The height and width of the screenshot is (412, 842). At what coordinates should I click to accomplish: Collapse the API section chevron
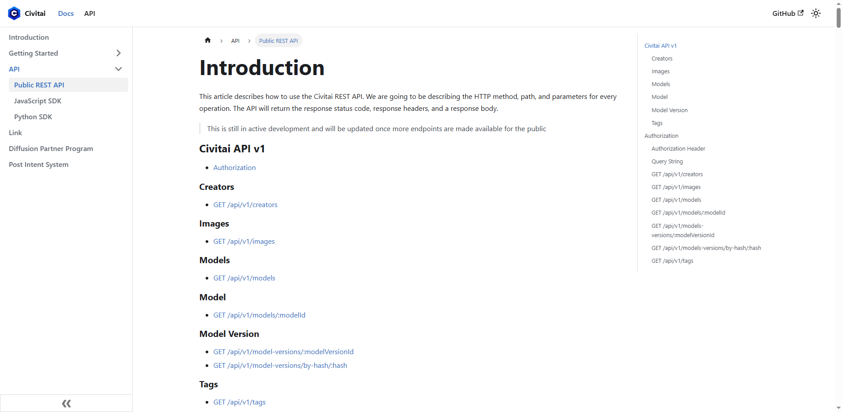(118, 69)
